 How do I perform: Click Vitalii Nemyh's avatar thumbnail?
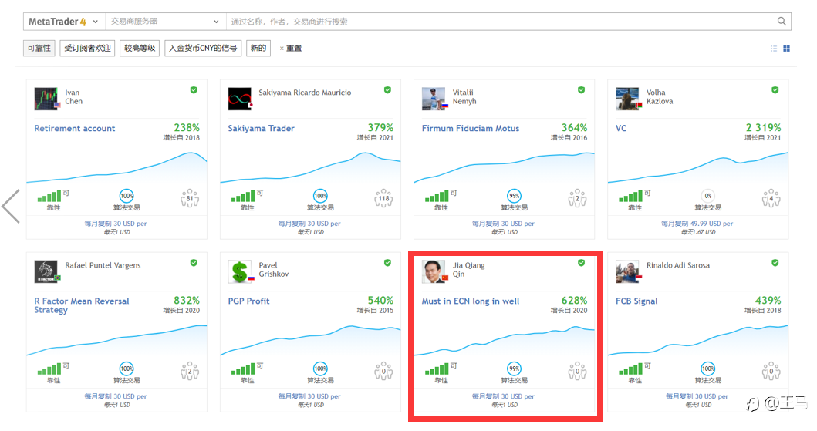click(434, 99)
